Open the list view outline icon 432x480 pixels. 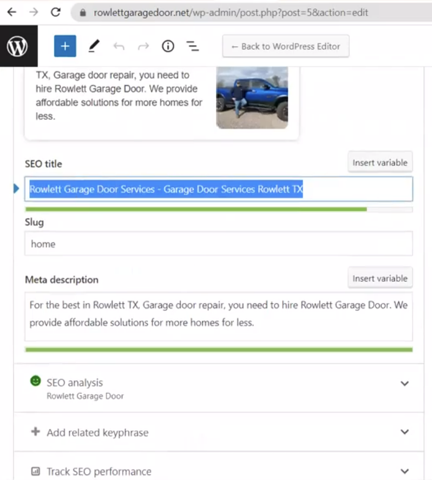(x=192, y=46)
